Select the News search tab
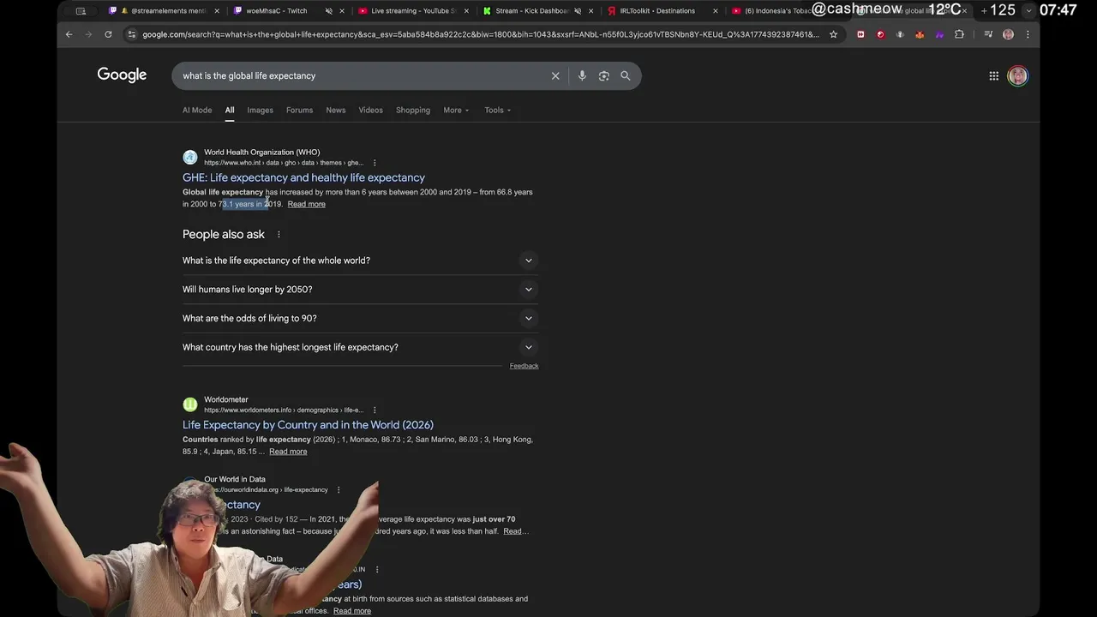1097x617 pixels. click(336, 110)
